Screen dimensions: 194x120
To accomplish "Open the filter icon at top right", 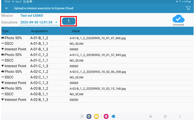I will coord(188,8).
